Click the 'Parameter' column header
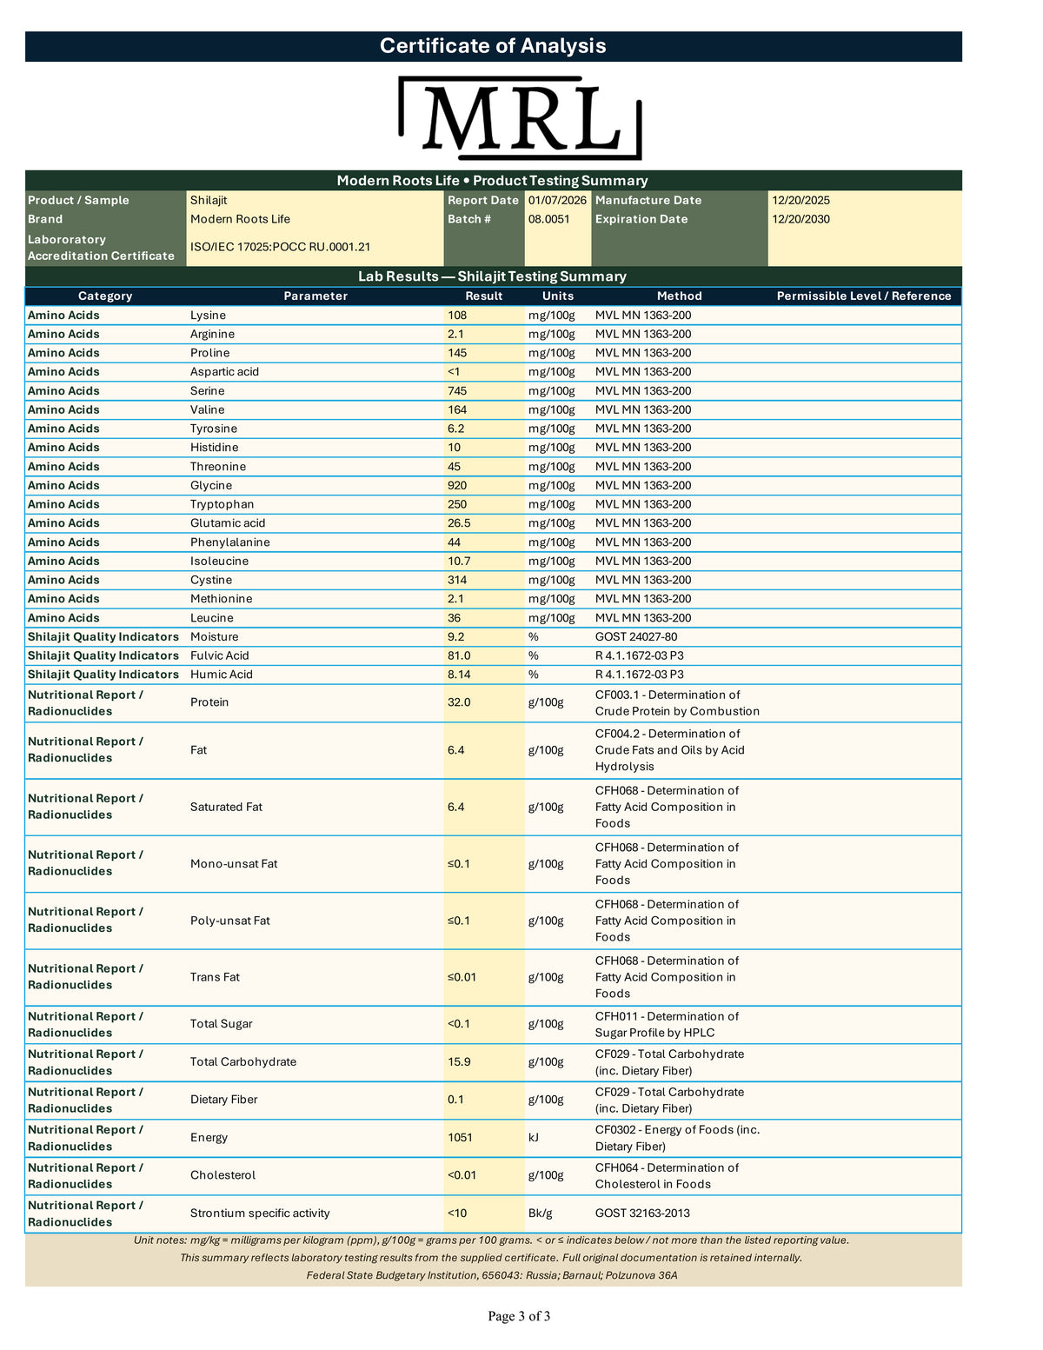Screen dimensions: 1043x1350 point(316,296)
